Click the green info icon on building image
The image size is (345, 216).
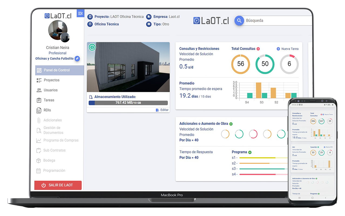coord(92,47)
